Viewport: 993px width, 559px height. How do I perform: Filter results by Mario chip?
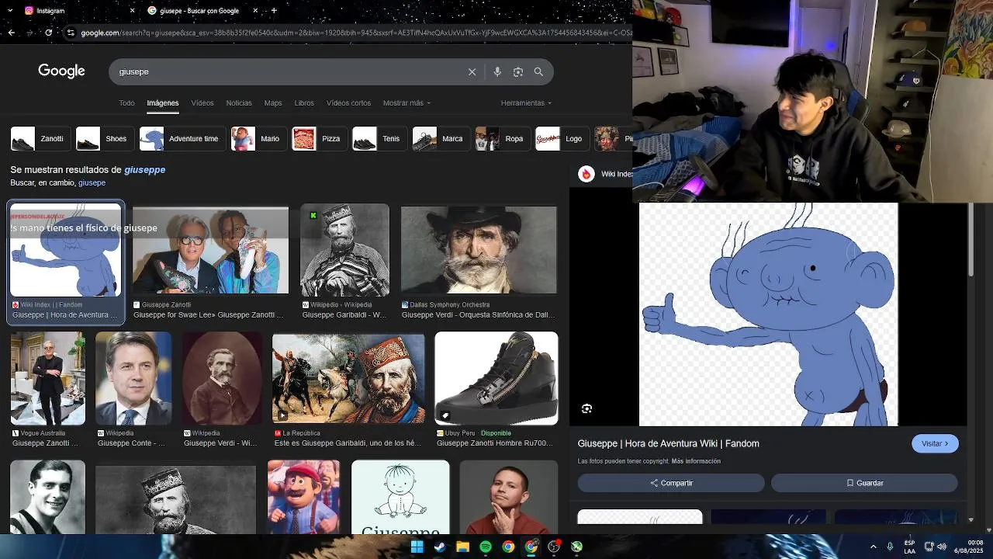[x=258, y=138]
